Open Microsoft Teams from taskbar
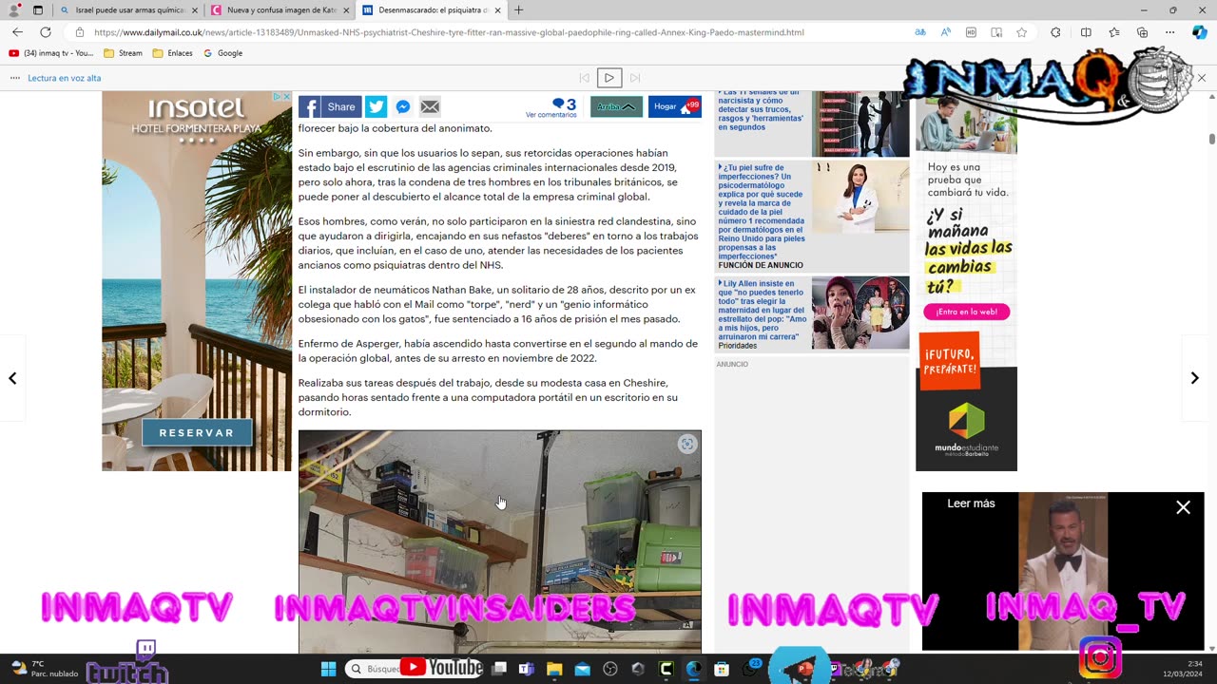 [527, 669]
